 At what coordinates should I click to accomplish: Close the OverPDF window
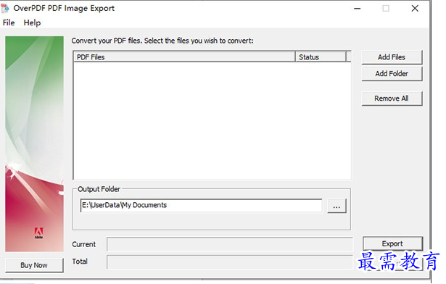point(415,9)
